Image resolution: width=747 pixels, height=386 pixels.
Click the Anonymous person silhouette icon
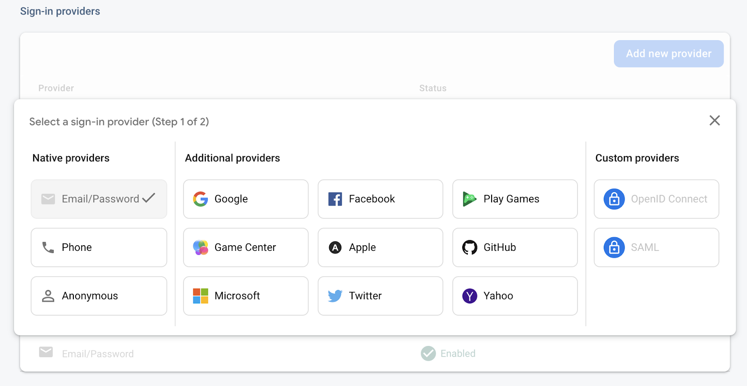(x=48, y=296)
